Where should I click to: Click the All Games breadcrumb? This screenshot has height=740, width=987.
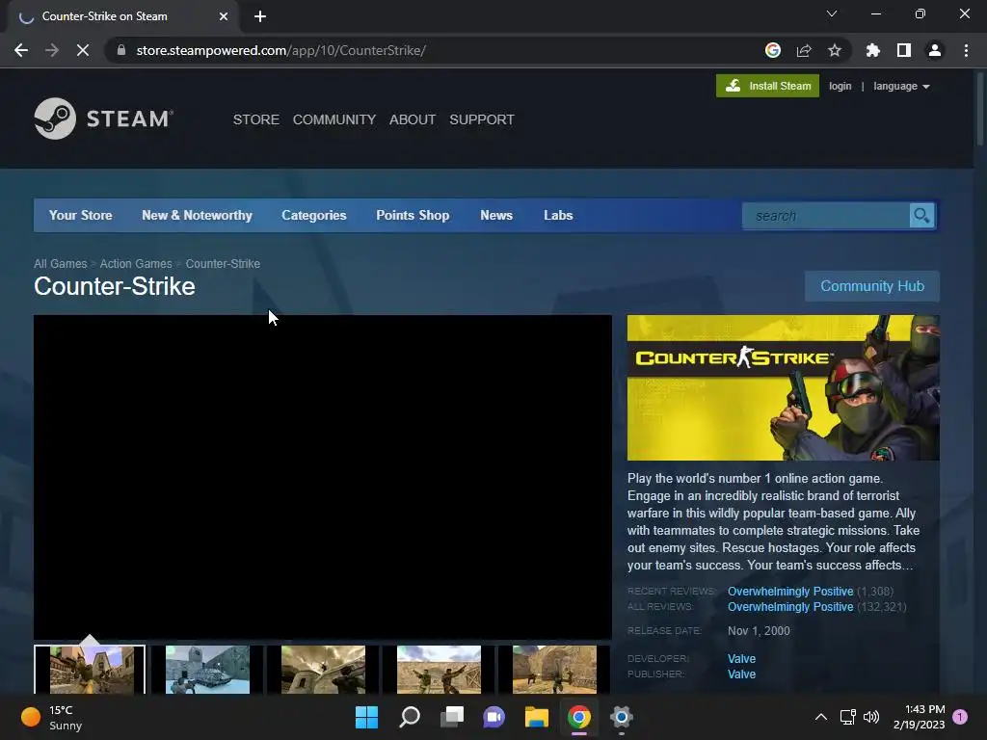pyautogui.click(x=61, y=264)
